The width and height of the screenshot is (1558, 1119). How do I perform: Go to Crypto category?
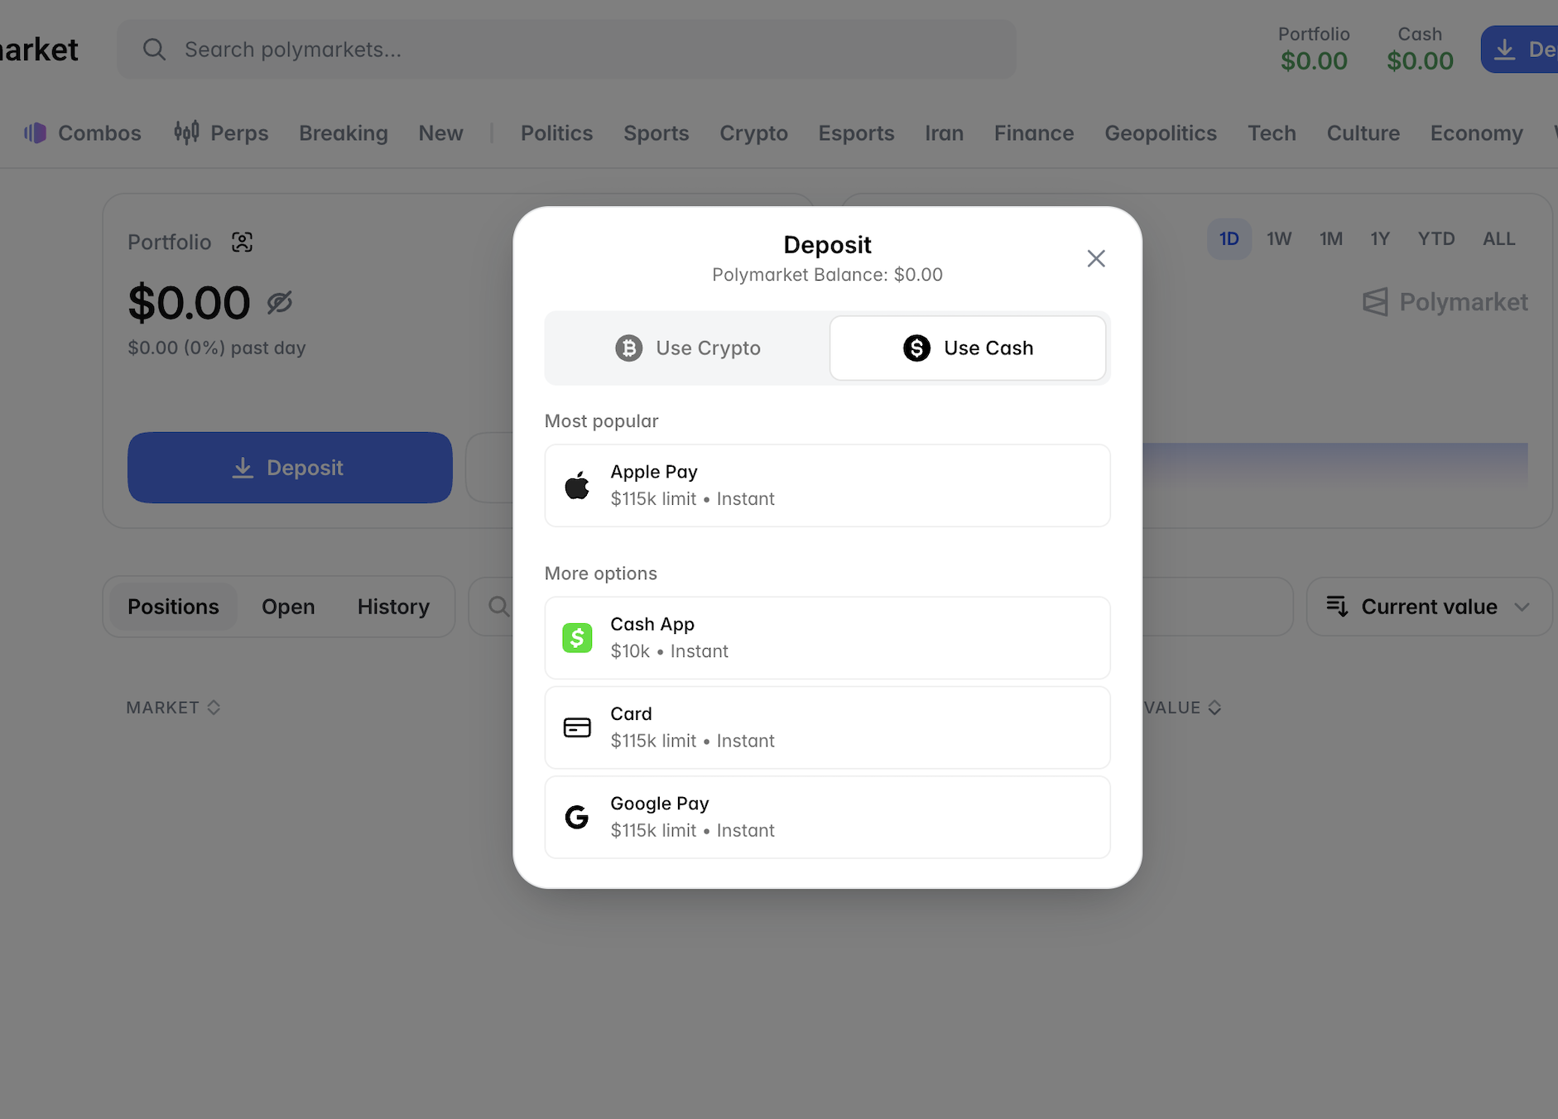(753, 133)
